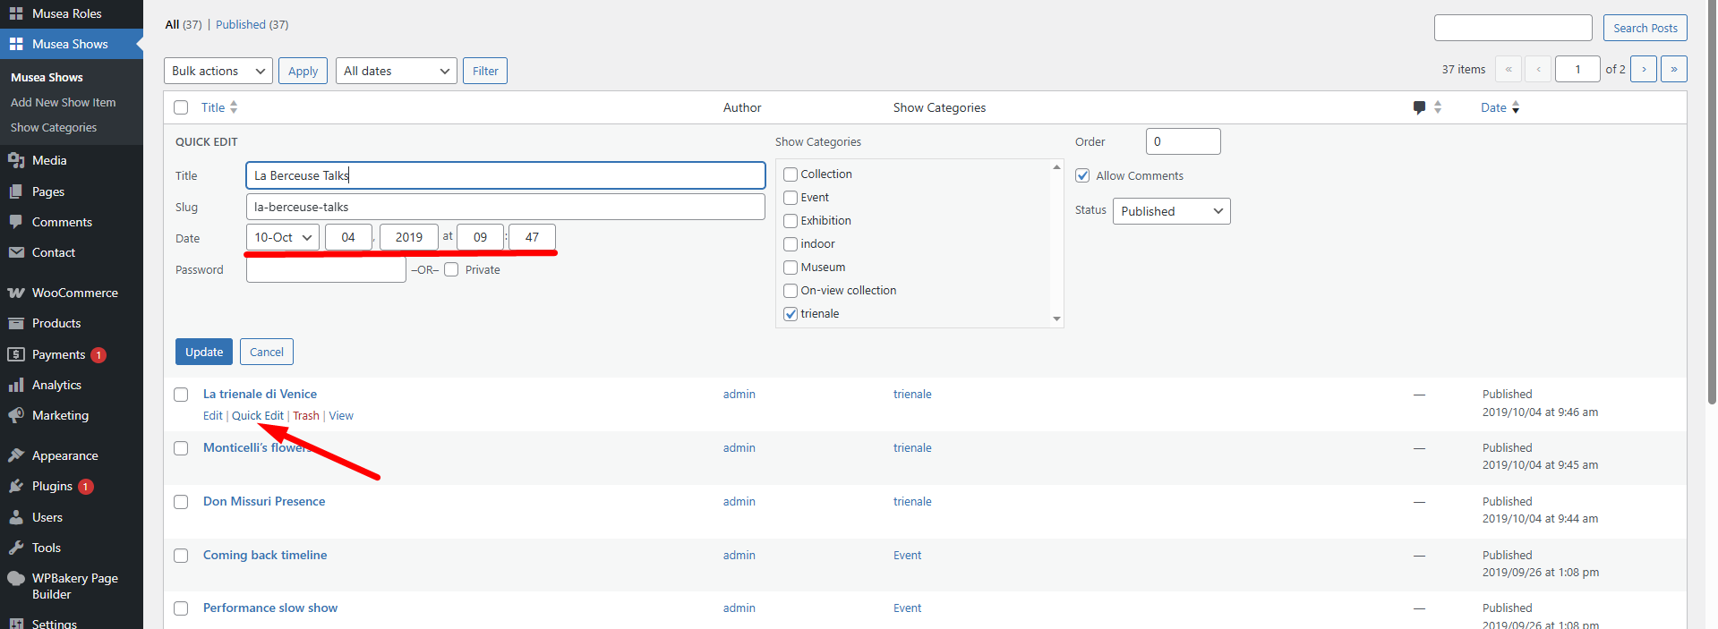Image resolution: width=1718 pixels, height=629 pixels.
Task: Click the quick edit Title field
Action: 506,175
